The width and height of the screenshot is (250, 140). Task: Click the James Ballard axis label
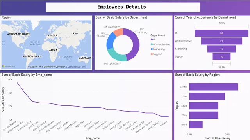[154, 125]
